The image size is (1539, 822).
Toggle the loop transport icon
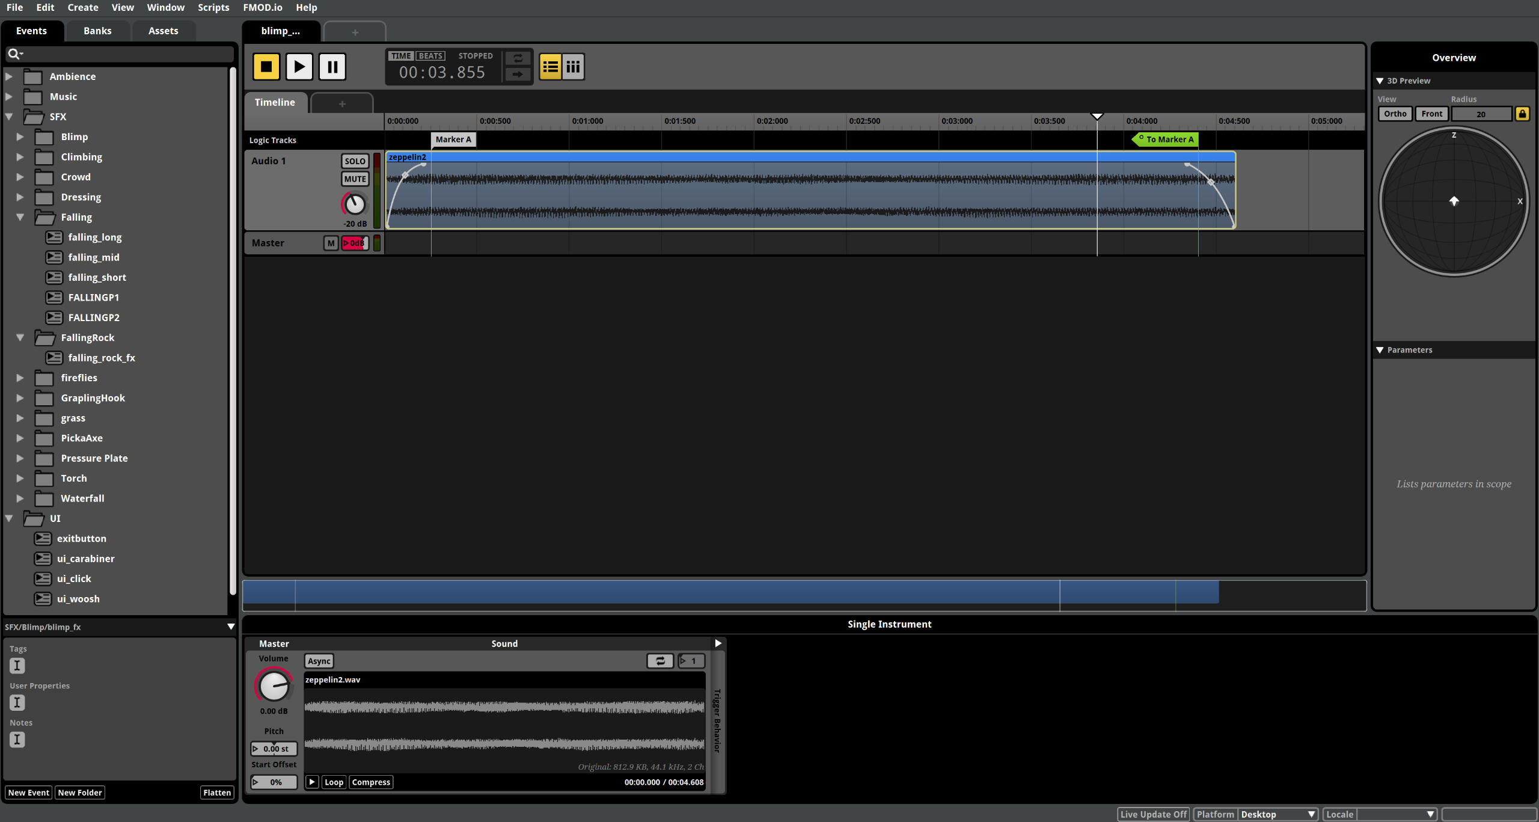click(518, 58)
